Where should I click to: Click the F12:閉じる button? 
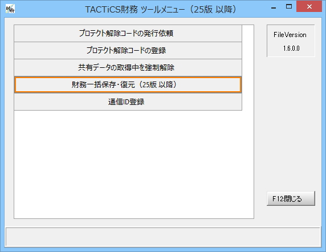click(291, 198)
